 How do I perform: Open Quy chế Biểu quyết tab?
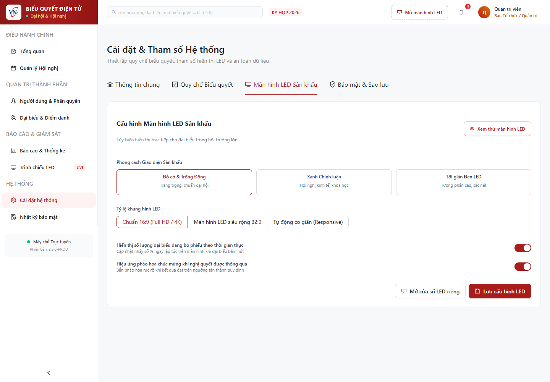point(202,85)
